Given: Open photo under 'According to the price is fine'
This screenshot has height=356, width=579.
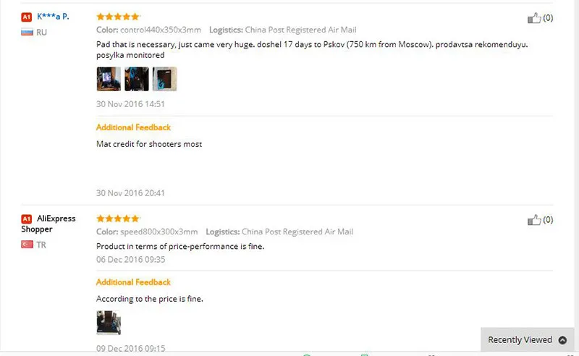Looking at the screenshot, I should tap(109, 323).
